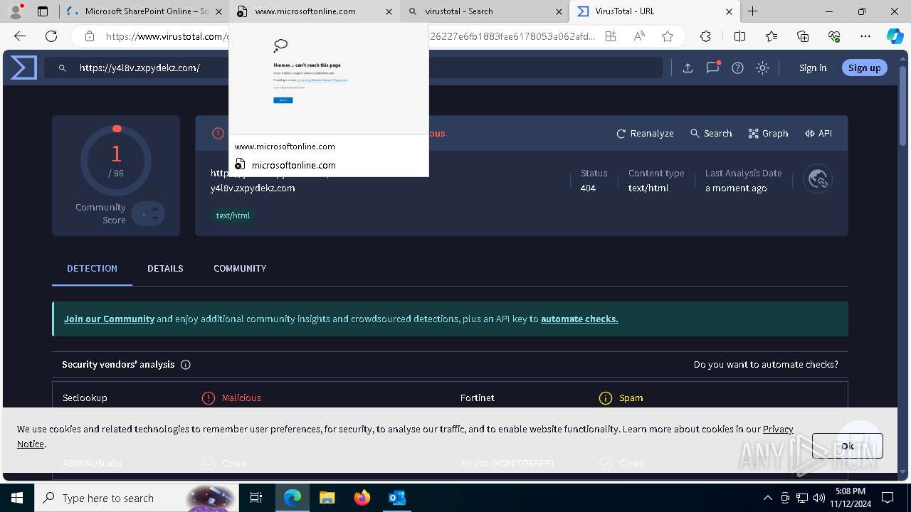Click the Sign up button
This screenshot has width=911, height=512.
pos(865,68)
